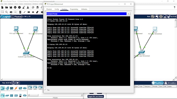Click PC1 Lojun Mohammed on the workspace
Screen dimensions: 177x99
point(35,29)
